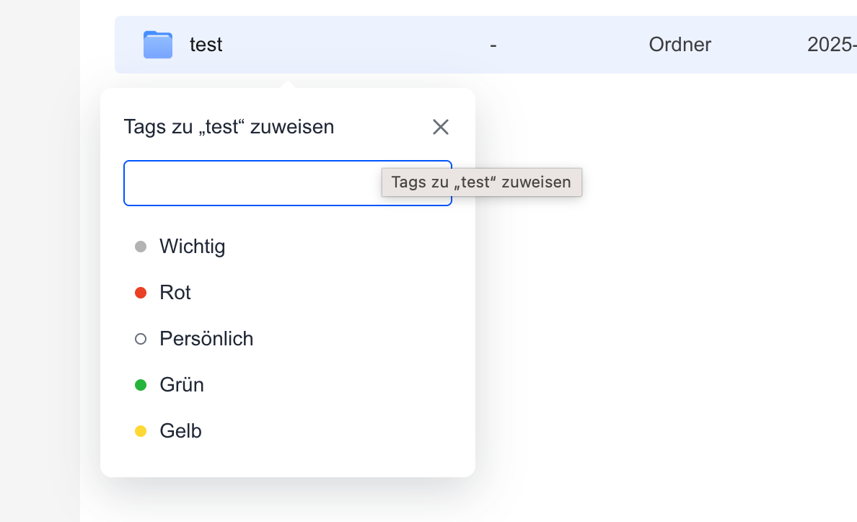Assign the Rot tag
The width and height of the screenshot is (857, 522).
(x=175, y=293)
